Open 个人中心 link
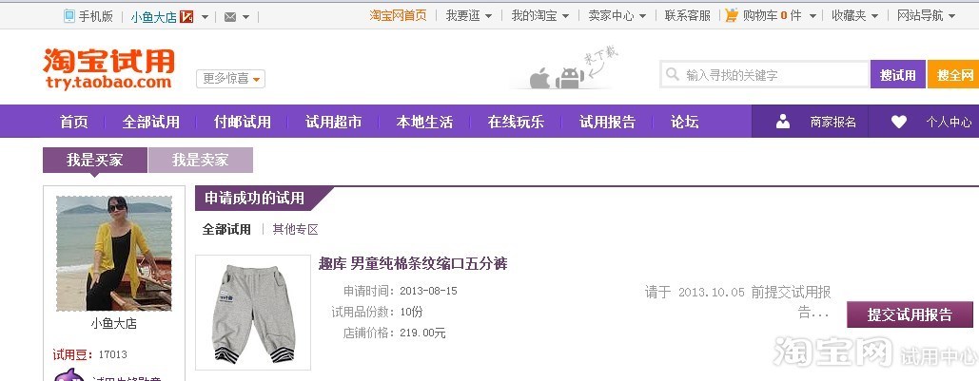 949,123
